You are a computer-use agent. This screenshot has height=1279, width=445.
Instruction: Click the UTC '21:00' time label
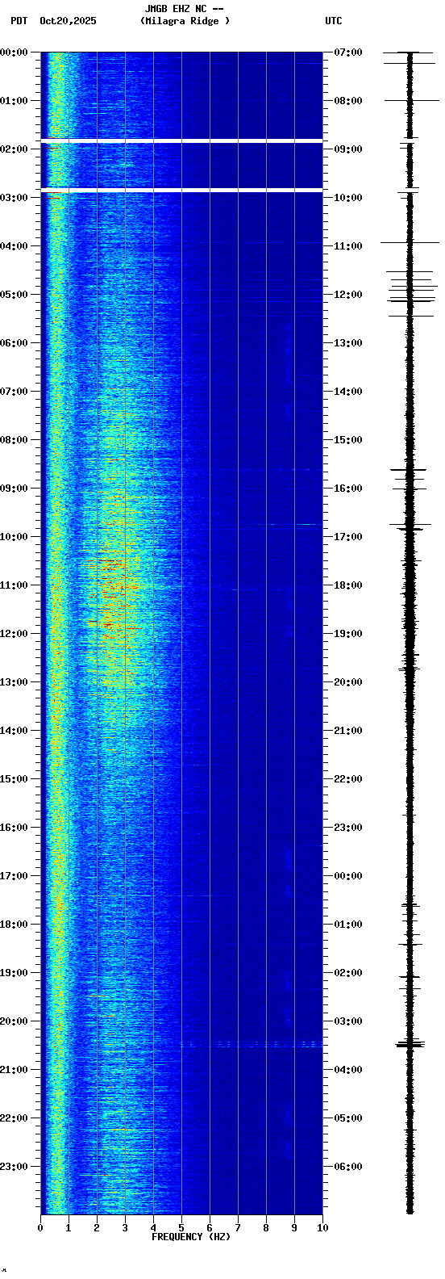point(348,731)
